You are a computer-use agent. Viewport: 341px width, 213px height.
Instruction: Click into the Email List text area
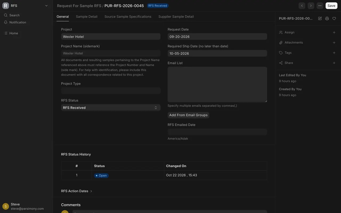point(217,84)
